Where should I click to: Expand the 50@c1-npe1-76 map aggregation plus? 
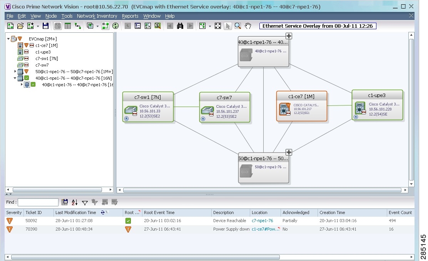(289, 152)
